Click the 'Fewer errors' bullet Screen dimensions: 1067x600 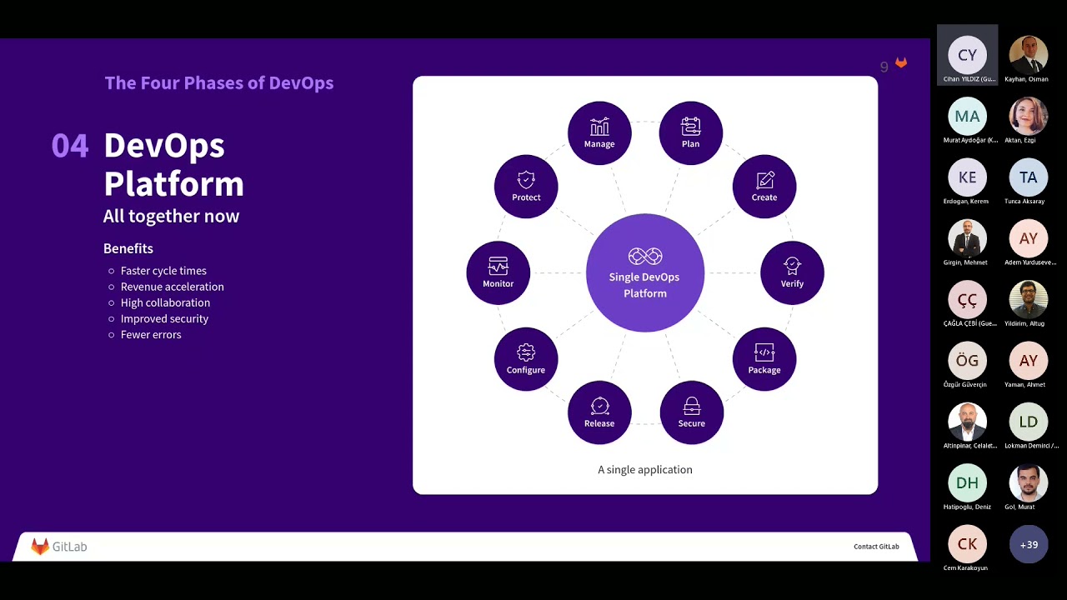click(x=151, y=334)
